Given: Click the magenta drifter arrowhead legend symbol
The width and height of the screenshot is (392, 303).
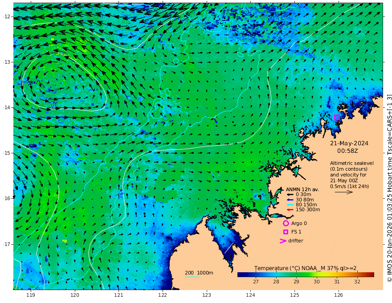Looking at the screenshot, I should (283, 241).
